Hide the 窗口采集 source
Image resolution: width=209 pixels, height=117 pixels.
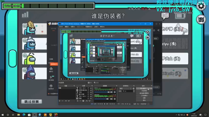click(88, 94)
